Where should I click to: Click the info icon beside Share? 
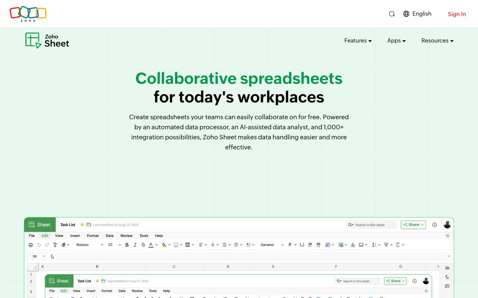pyautogui.click(x=434, y=225)
